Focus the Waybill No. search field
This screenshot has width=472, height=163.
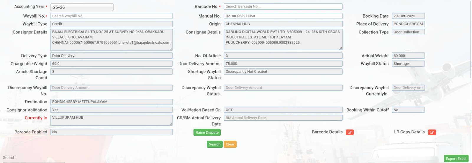tap(111, 16)
